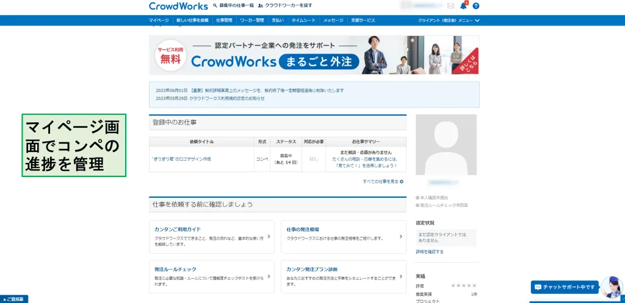Open "ぎりぎり君"のロゴデザイン作成 job link

point(181,159)
